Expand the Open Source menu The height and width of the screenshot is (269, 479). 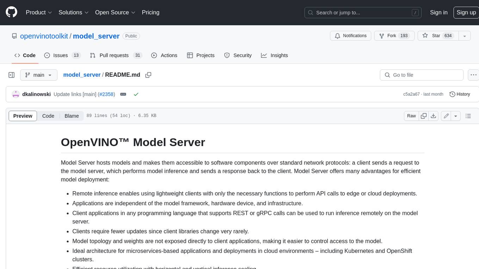click(115, 12)
